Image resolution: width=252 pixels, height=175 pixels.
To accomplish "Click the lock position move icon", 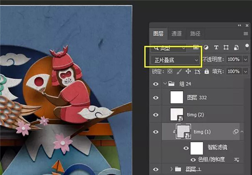I will (188, 72).
